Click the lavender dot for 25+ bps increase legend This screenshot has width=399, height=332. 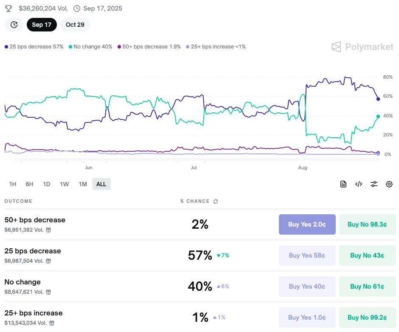point(188,47)
